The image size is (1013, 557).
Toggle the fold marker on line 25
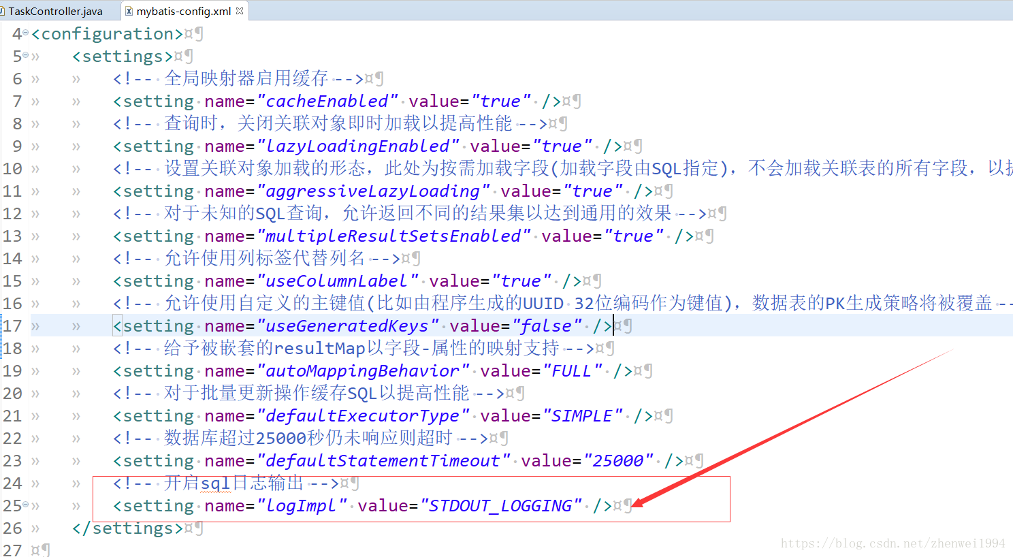tap(26, 505)
